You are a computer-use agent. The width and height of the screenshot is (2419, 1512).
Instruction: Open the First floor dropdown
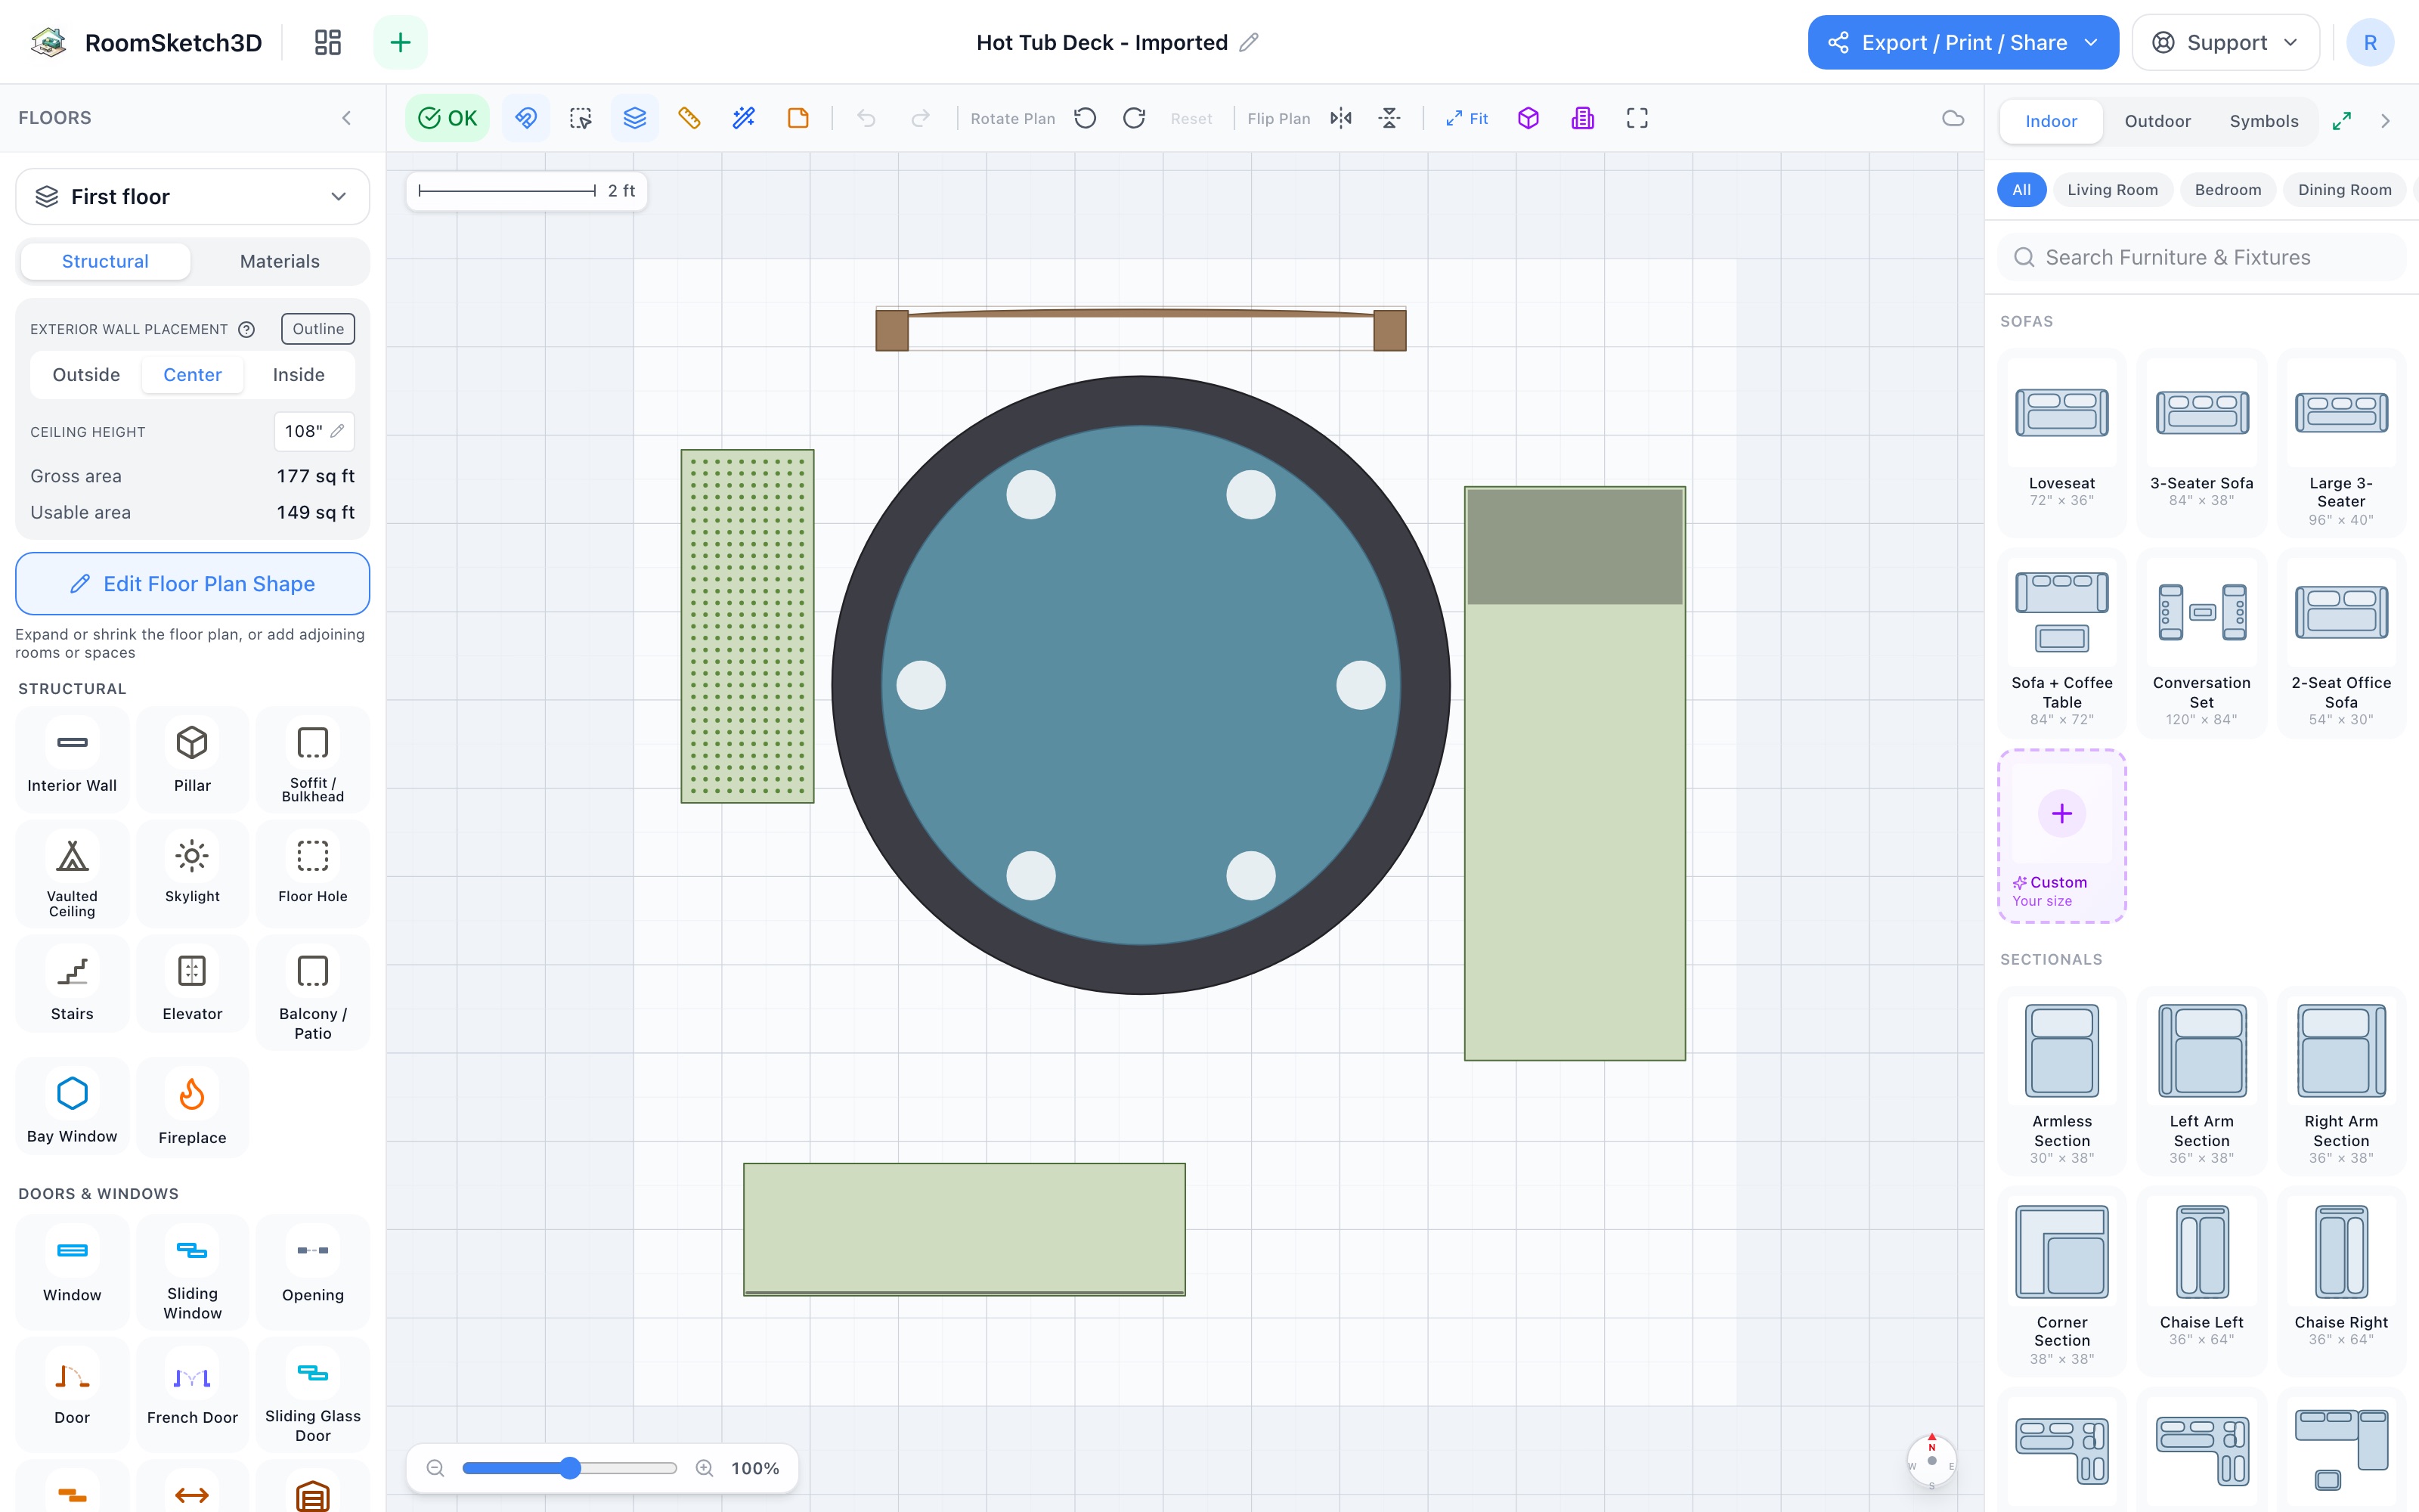point(192,197)
